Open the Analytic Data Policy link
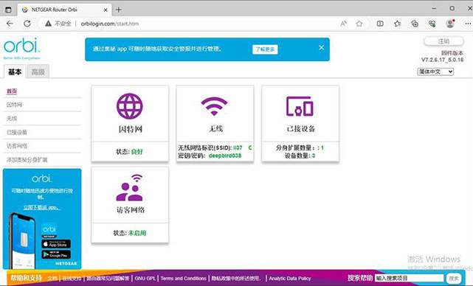 [289, 279]
